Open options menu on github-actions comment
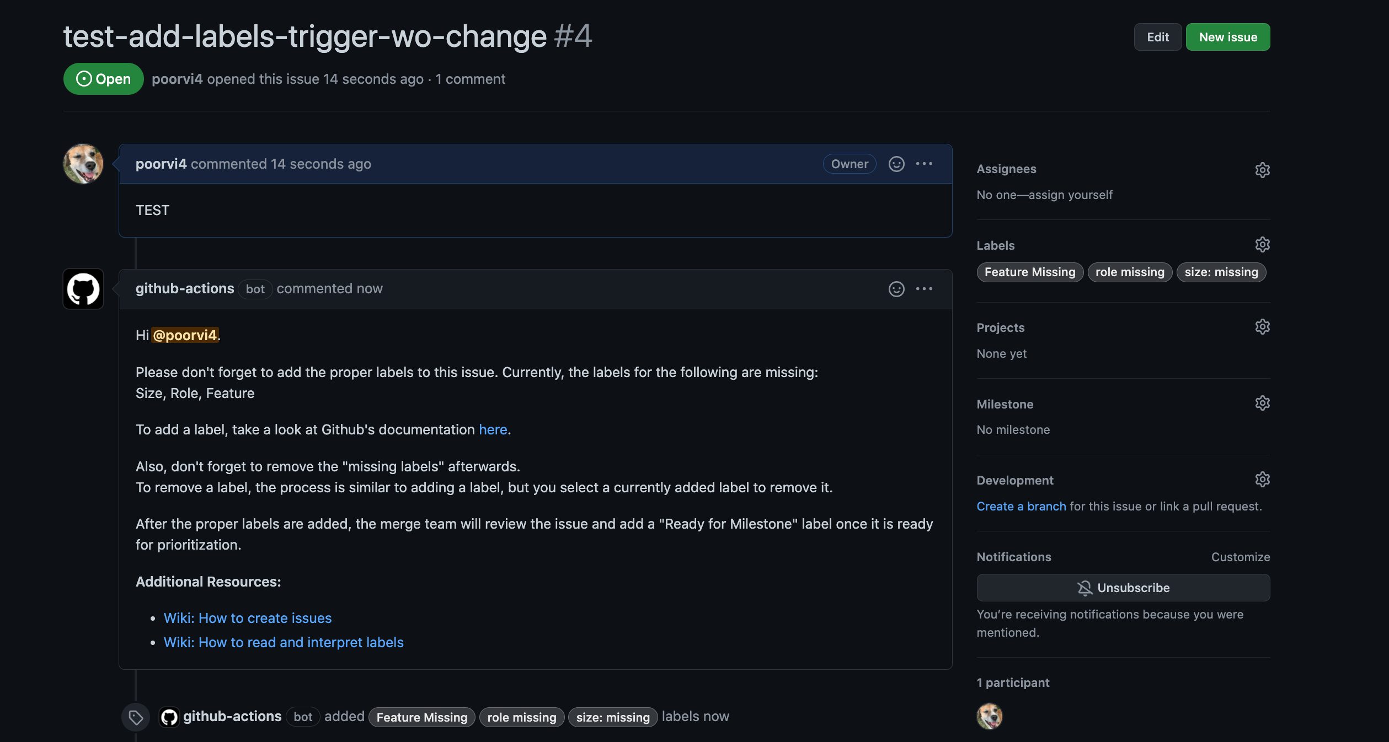The width and height of the screenshot is (1389, 742). pyautogui.click(x=924, y=289)
